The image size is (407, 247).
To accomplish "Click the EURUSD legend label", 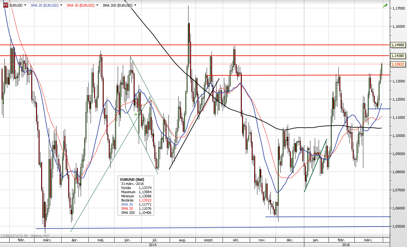I will pos(16,5).
